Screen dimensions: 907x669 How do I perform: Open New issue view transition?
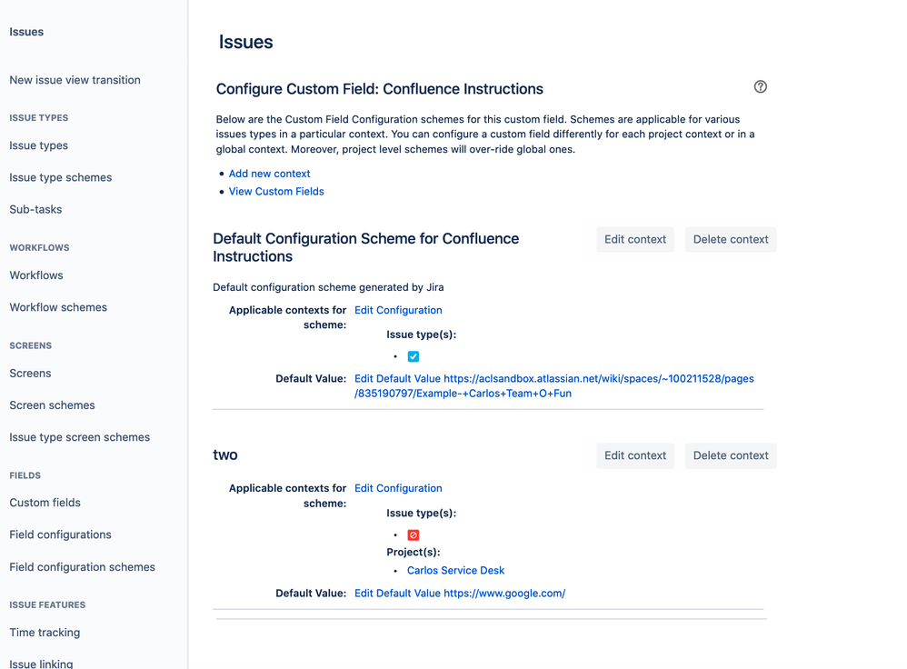click(75, 80)
